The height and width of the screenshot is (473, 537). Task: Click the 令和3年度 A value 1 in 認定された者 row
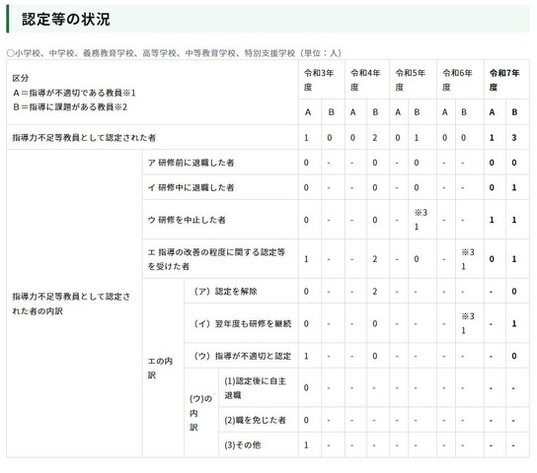click(306, 138)
